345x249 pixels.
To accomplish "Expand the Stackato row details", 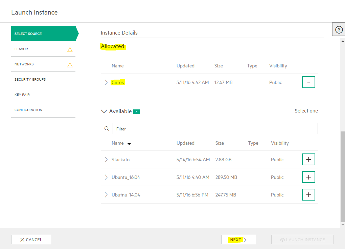I will 106,160.
